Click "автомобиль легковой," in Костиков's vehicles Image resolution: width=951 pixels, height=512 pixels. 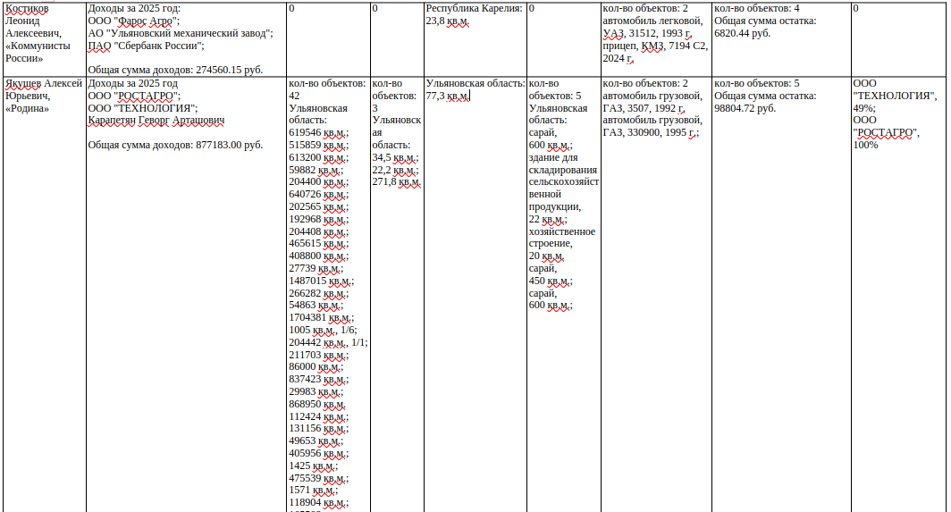click(x=652, y=21)
